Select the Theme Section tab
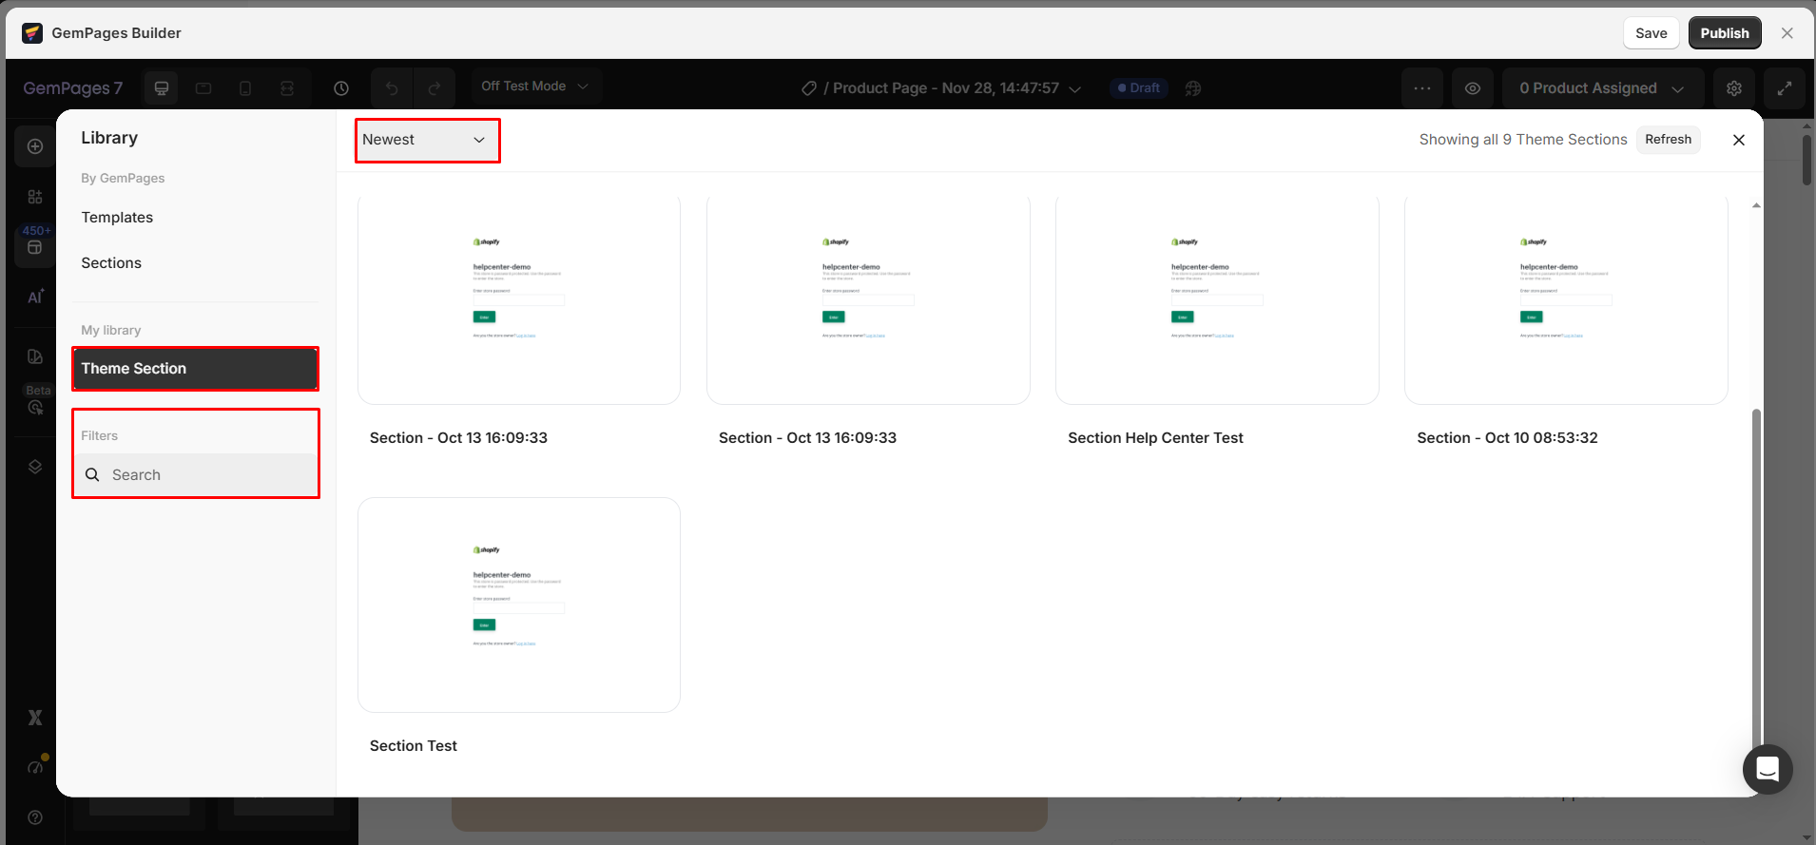 click(x=196, y=369)
